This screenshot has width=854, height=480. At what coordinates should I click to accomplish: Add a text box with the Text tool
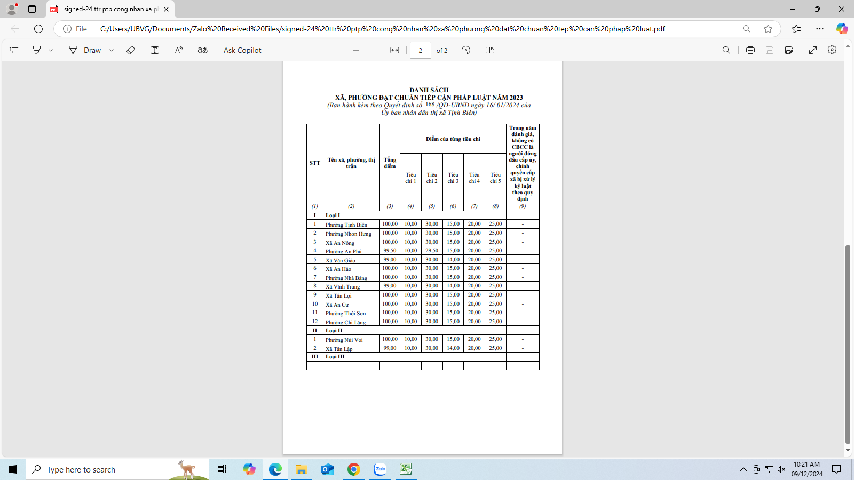tap(155, 50)
